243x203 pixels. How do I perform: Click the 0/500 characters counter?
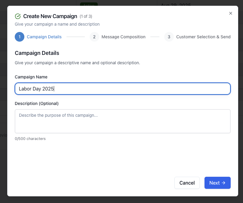pyautogui.click(x=30, y=139)
